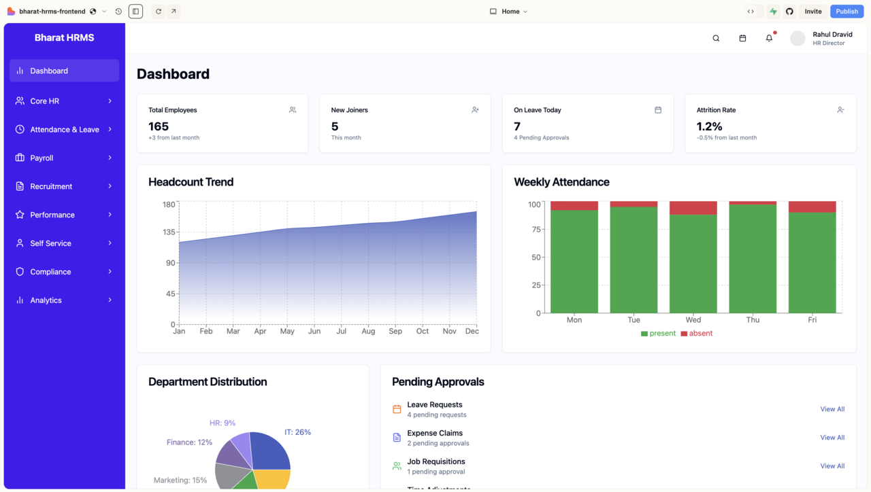Select the Core HR people icon in sidebar
871x492 pixels.
(x=19, y=101)
